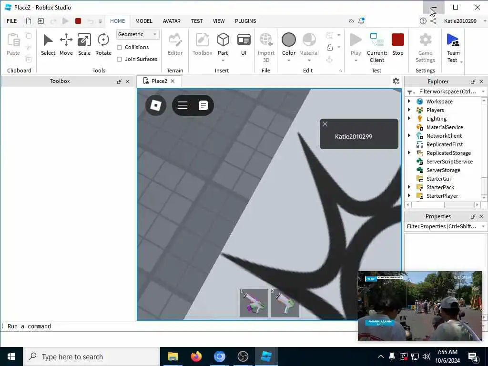Screen dimensions: 488x366
Task: Switch to the TEST ribbon tab
Action: tap(197, 21)
